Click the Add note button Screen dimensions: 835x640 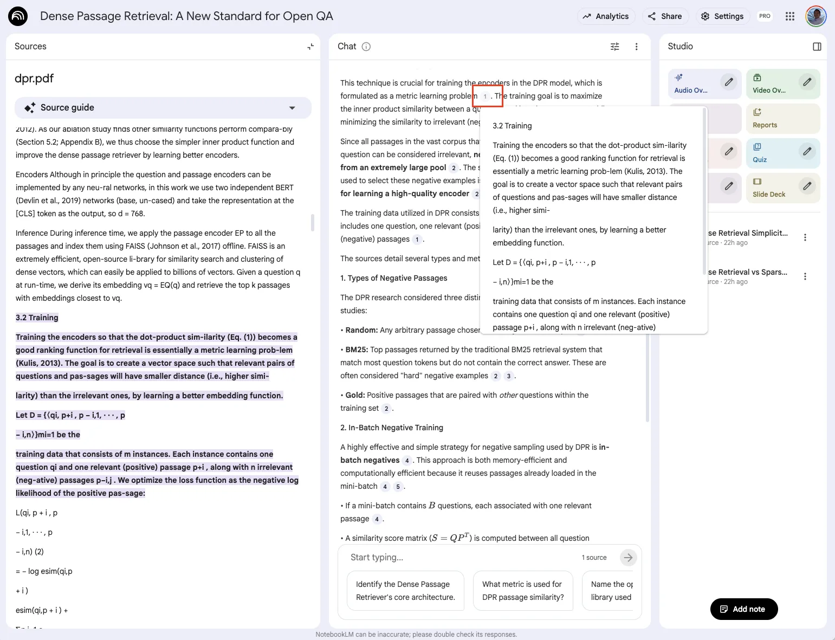743,609
